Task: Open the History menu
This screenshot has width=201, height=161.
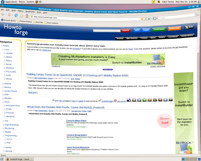Action: point(21,11)
